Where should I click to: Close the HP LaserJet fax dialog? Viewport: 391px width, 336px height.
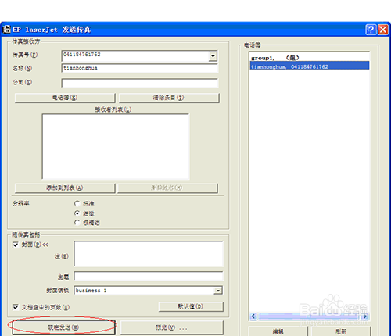point(383,30)
